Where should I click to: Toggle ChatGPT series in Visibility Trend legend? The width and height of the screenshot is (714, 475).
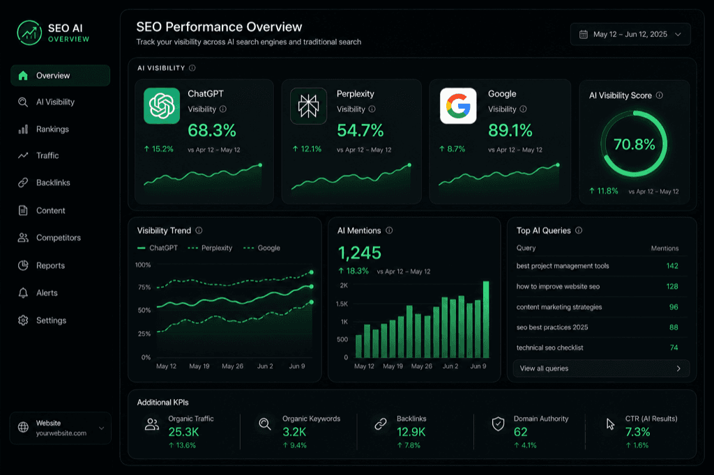[158, 248]
